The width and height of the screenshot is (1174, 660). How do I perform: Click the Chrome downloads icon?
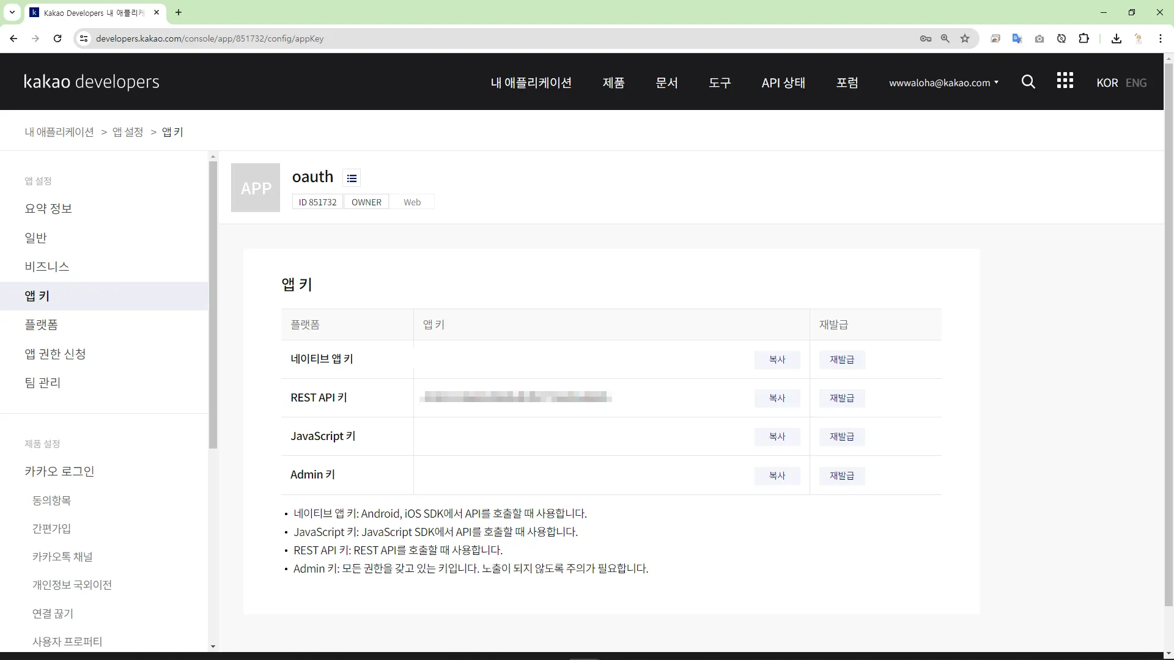pyautogui.click(x=1117, y=38)
